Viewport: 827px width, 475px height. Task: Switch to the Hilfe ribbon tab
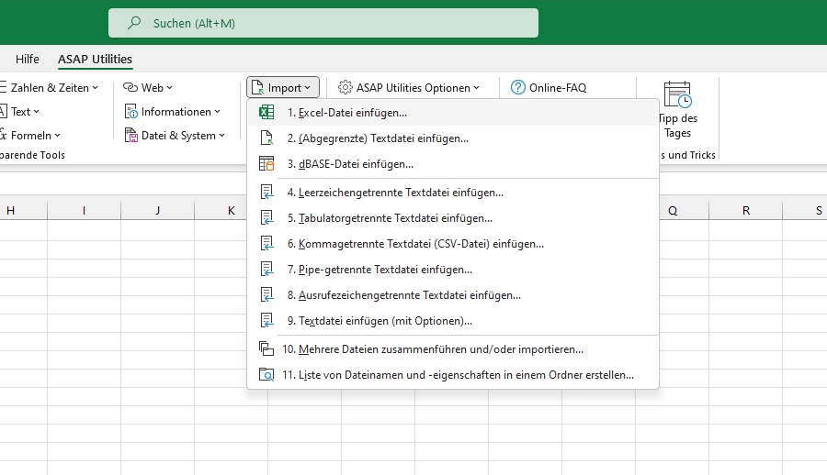click(x=28, y=59)
